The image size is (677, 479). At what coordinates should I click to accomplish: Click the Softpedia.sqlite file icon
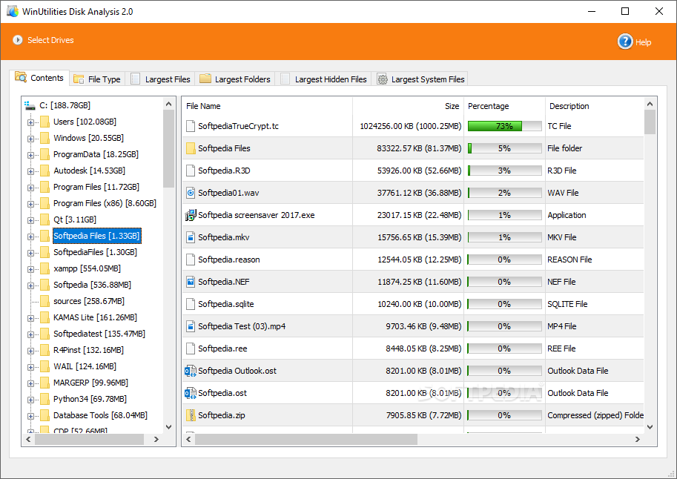(x=191, y=304)
